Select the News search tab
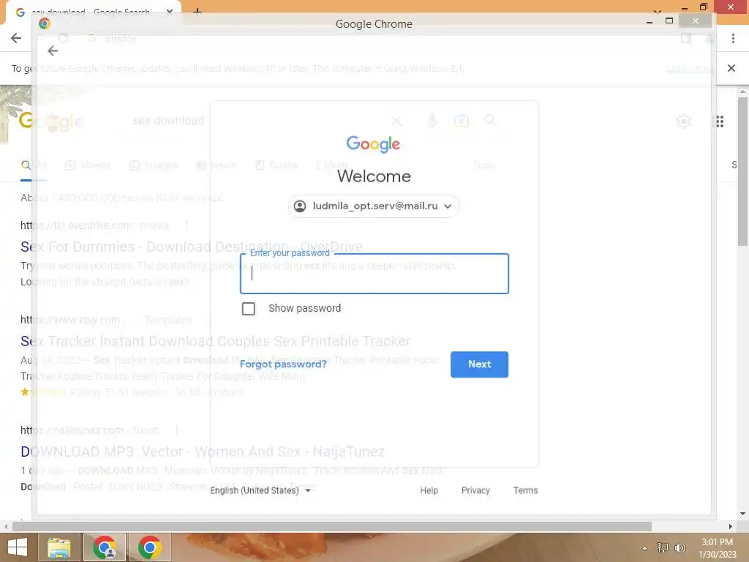The height and width of the screenshot is (562, 749). [x=216, y=165]
